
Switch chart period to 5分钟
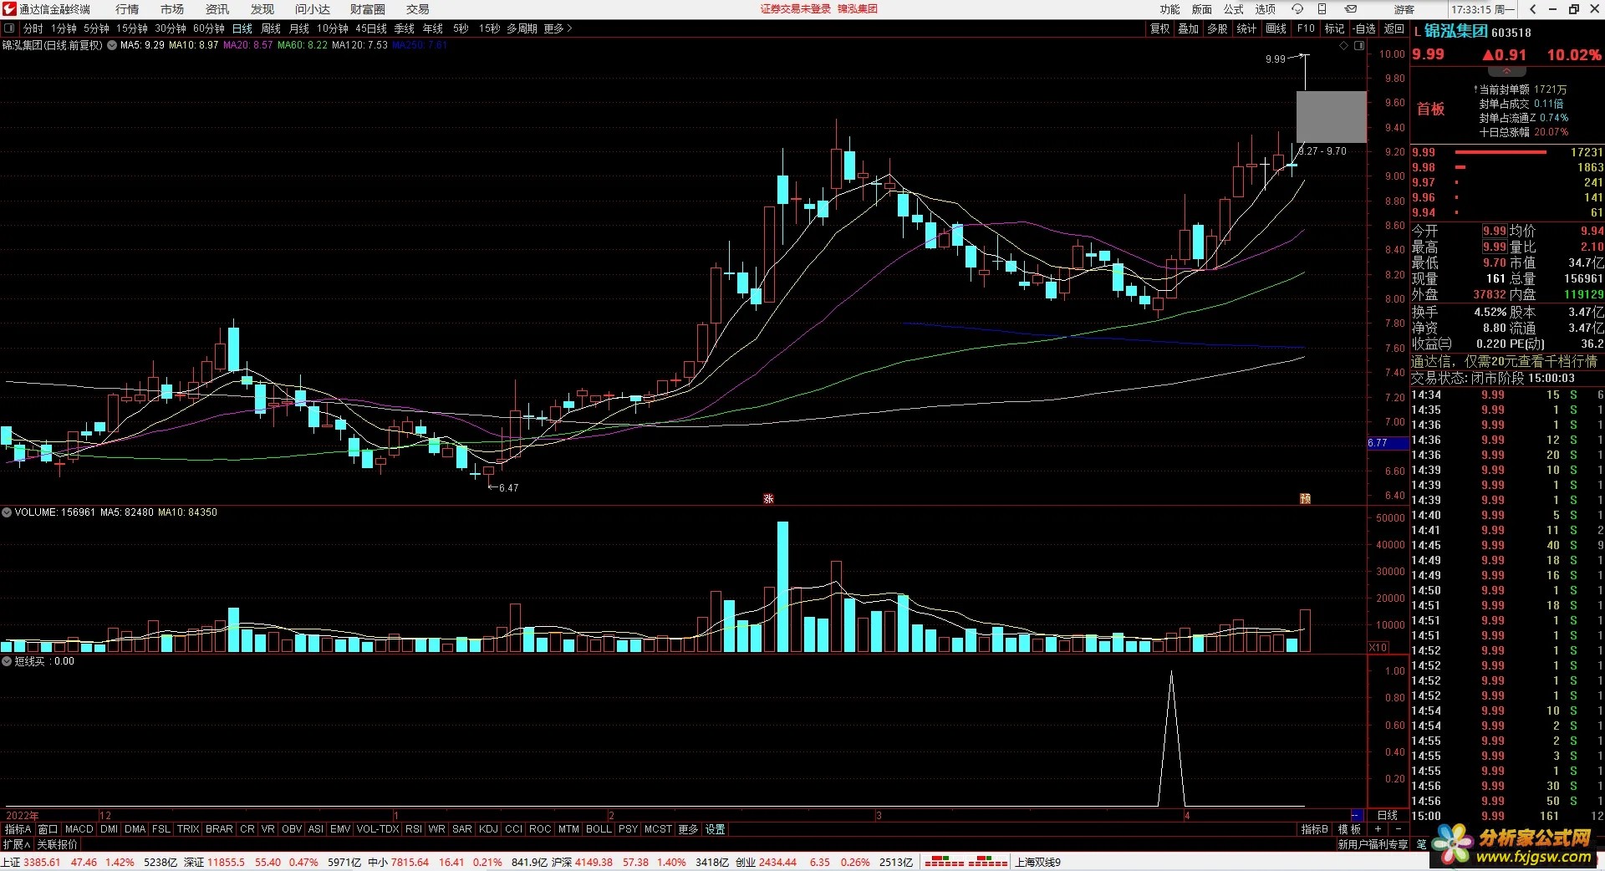[96, 28]
